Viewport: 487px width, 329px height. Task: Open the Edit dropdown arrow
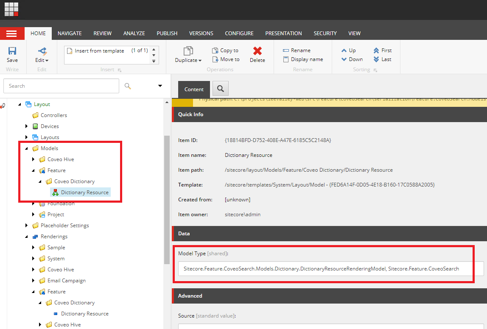pyautogui.click(x=47, y=61)
